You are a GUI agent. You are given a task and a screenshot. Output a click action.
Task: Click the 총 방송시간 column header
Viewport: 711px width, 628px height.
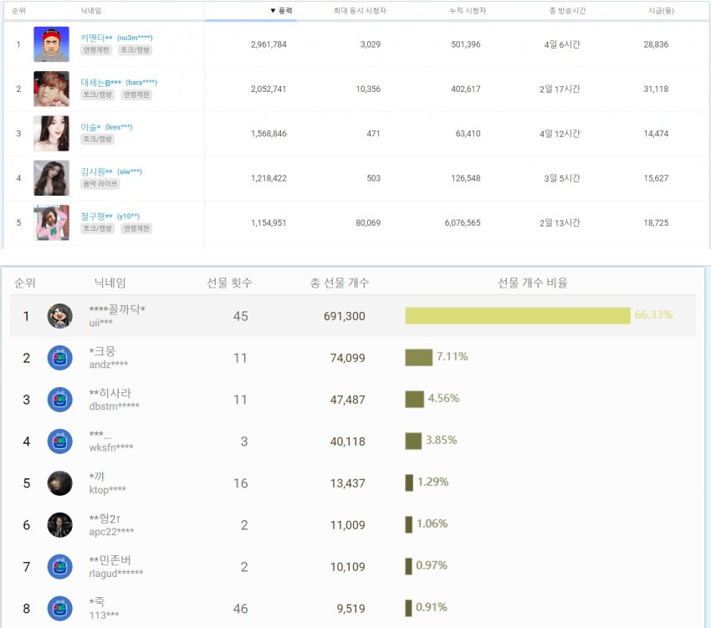567,10
